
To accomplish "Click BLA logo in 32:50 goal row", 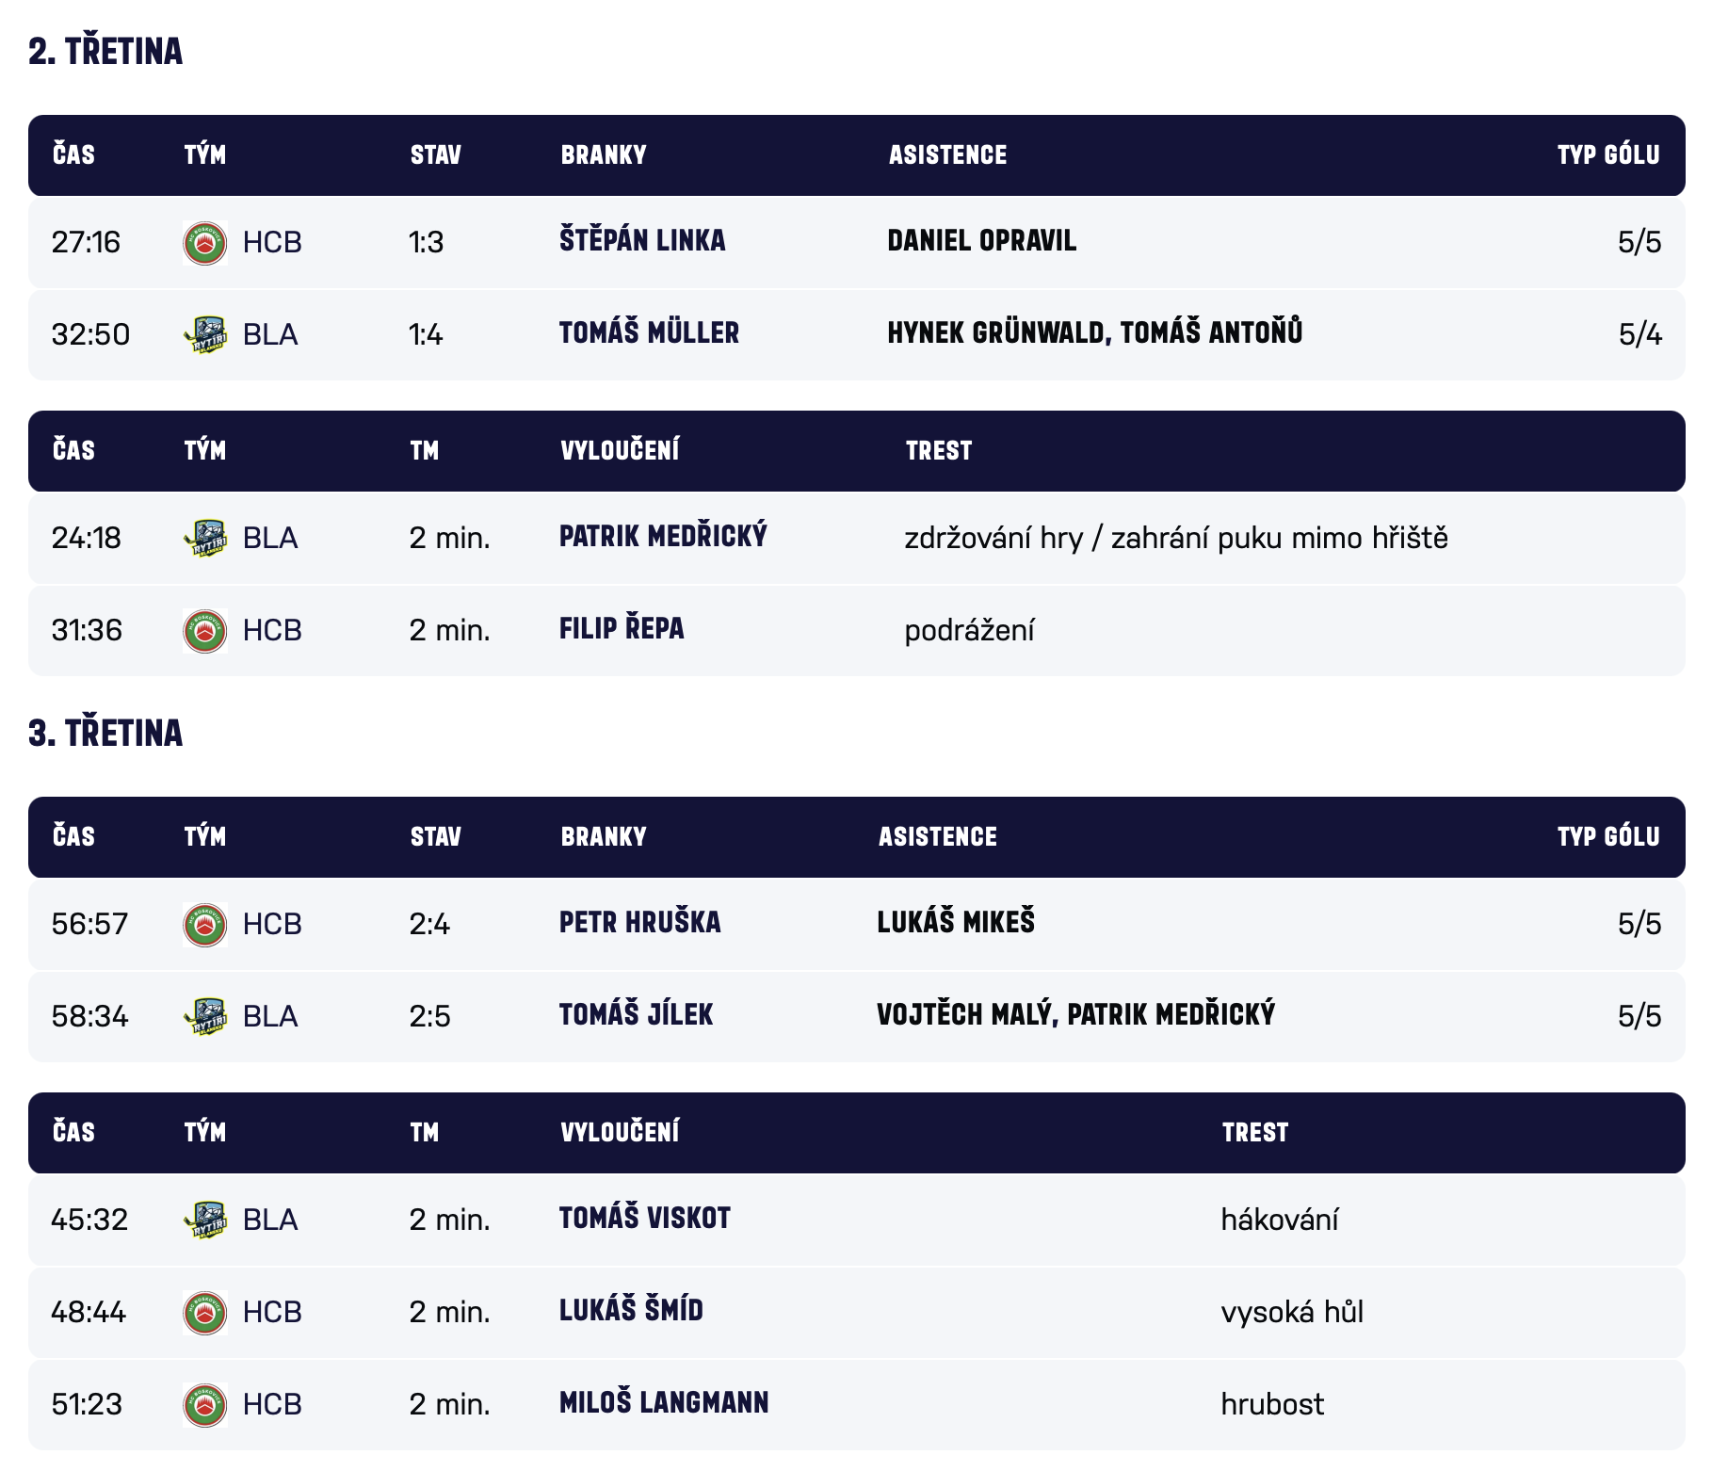I will coord(204,335).
